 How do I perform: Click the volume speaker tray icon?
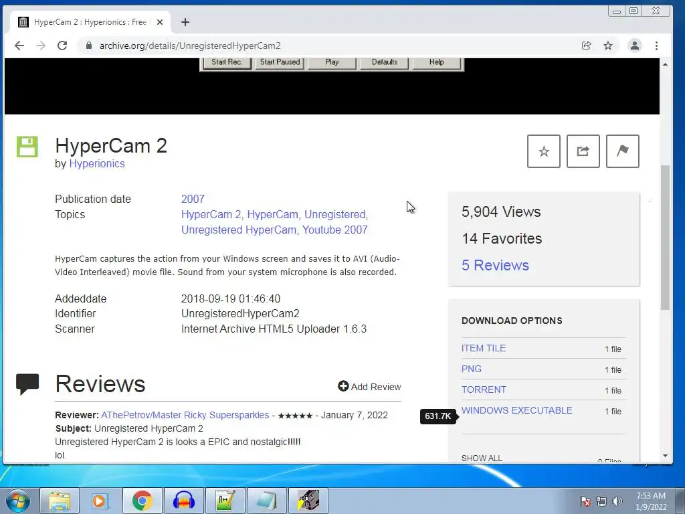617,501
